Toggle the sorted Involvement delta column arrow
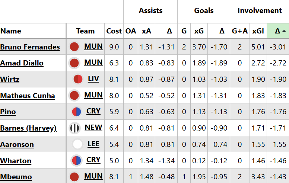 284,31
